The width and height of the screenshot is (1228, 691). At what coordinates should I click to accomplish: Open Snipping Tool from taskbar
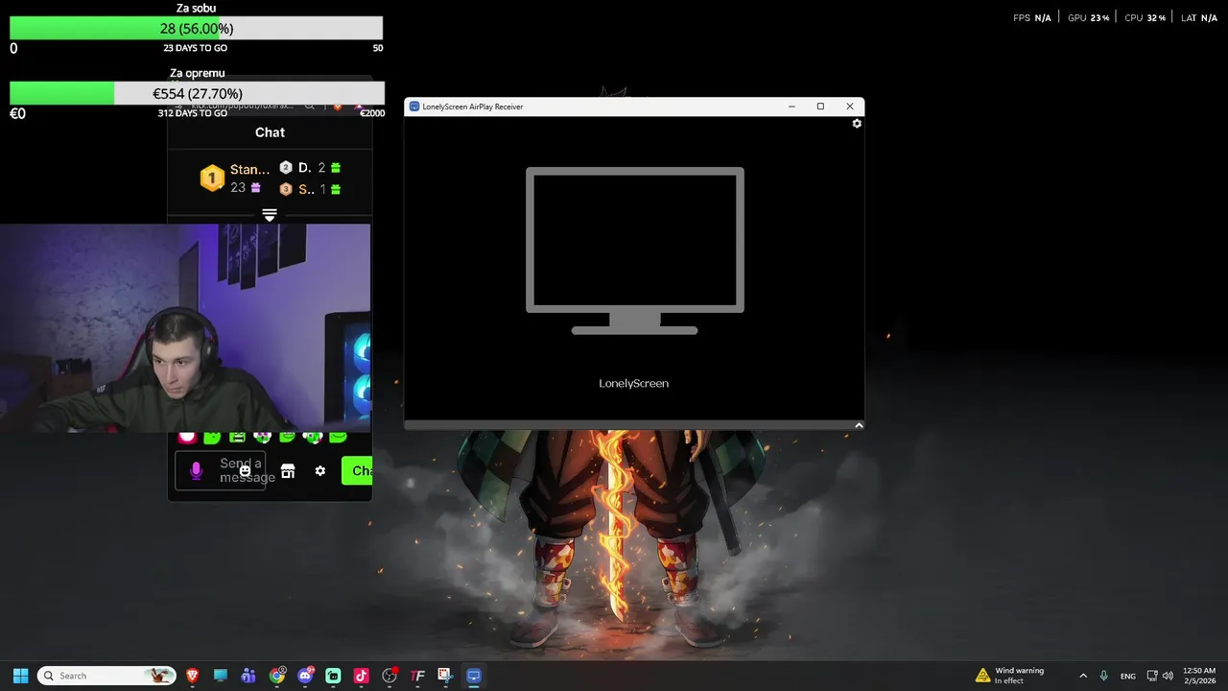click(445, 676)
